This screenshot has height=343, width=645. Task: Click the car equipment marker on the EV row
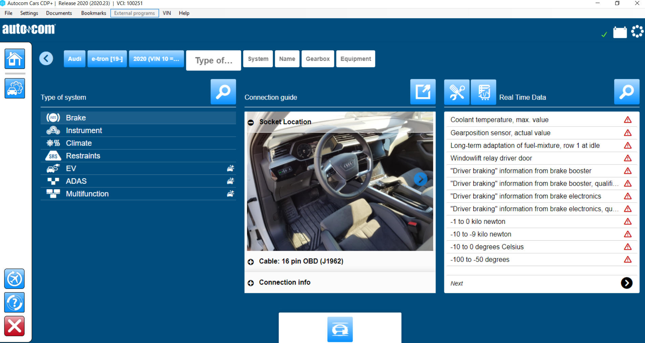[230, 168]
